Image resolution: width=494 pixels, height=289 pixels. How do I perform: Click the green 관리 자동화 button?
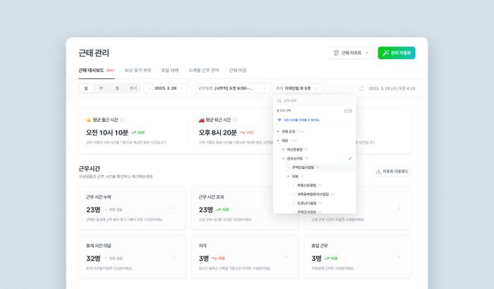397,53
